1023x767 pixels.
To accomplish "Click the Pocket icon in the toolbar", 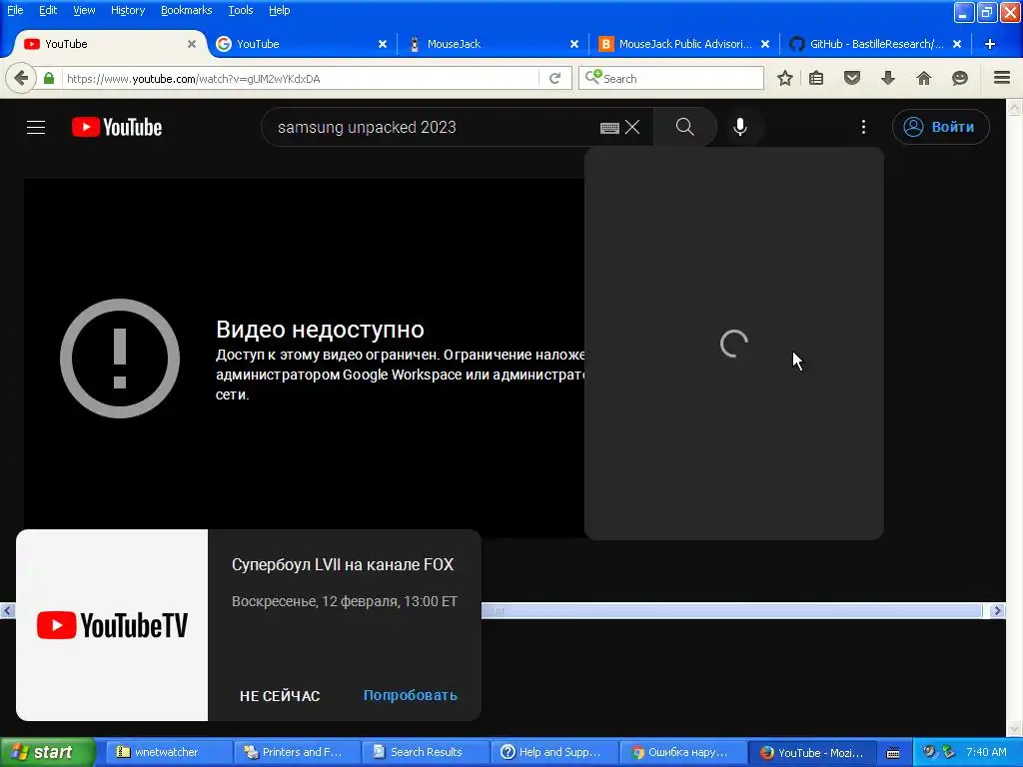I will pyautogui.click(x=852, y=78).
